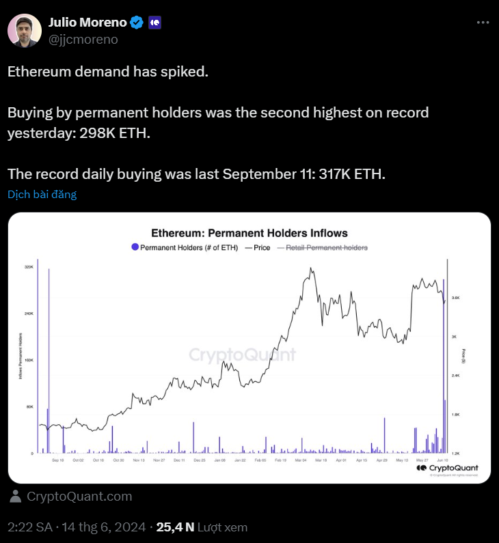Viewport: 499px width, 543px height.
Task: Open the three-dot more options menu
Action: 483,23
